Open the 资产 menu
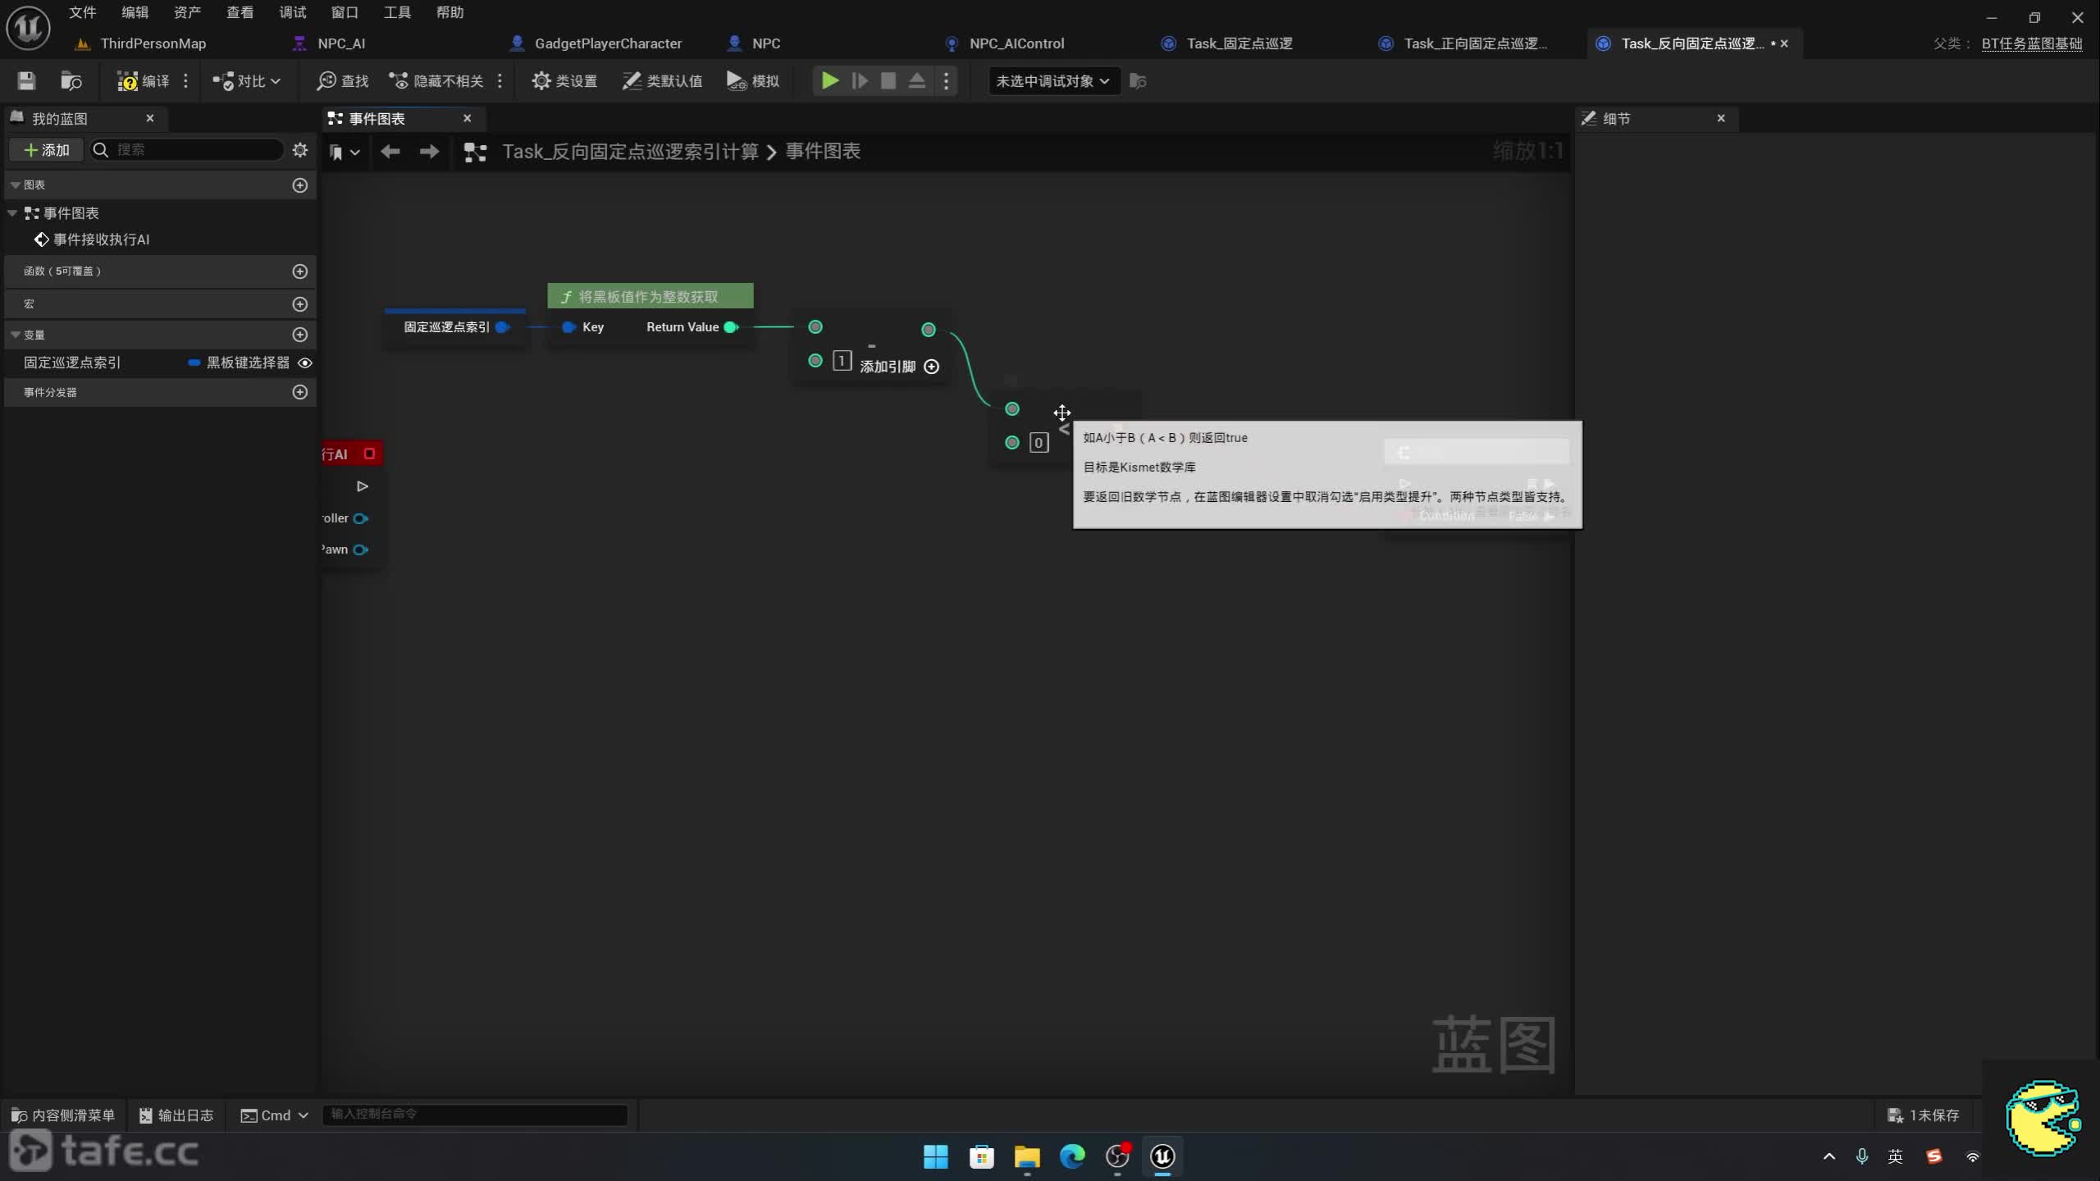 tap(187, 12)
